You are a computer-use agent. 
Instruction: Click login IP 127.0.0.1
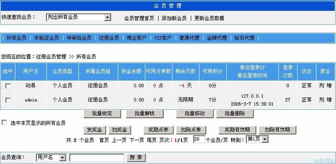[252, 96]
